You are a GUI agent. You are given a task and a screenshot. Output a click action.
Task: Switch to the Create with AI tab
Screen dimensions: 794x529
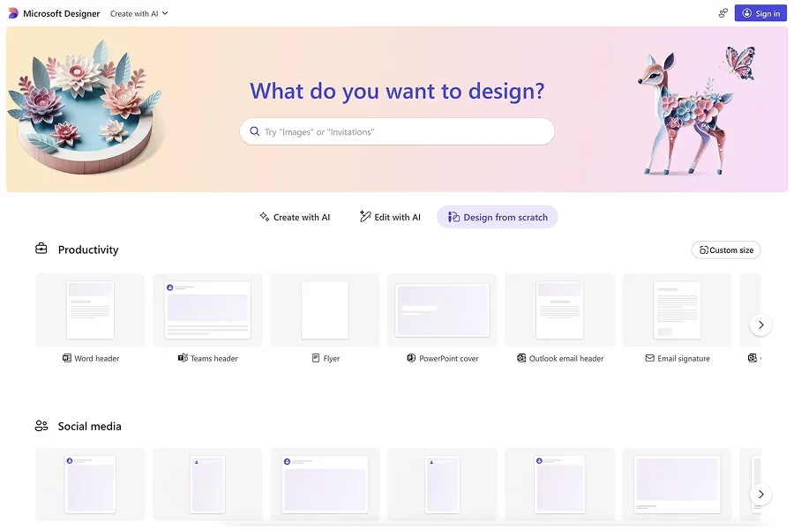[295, 217]
